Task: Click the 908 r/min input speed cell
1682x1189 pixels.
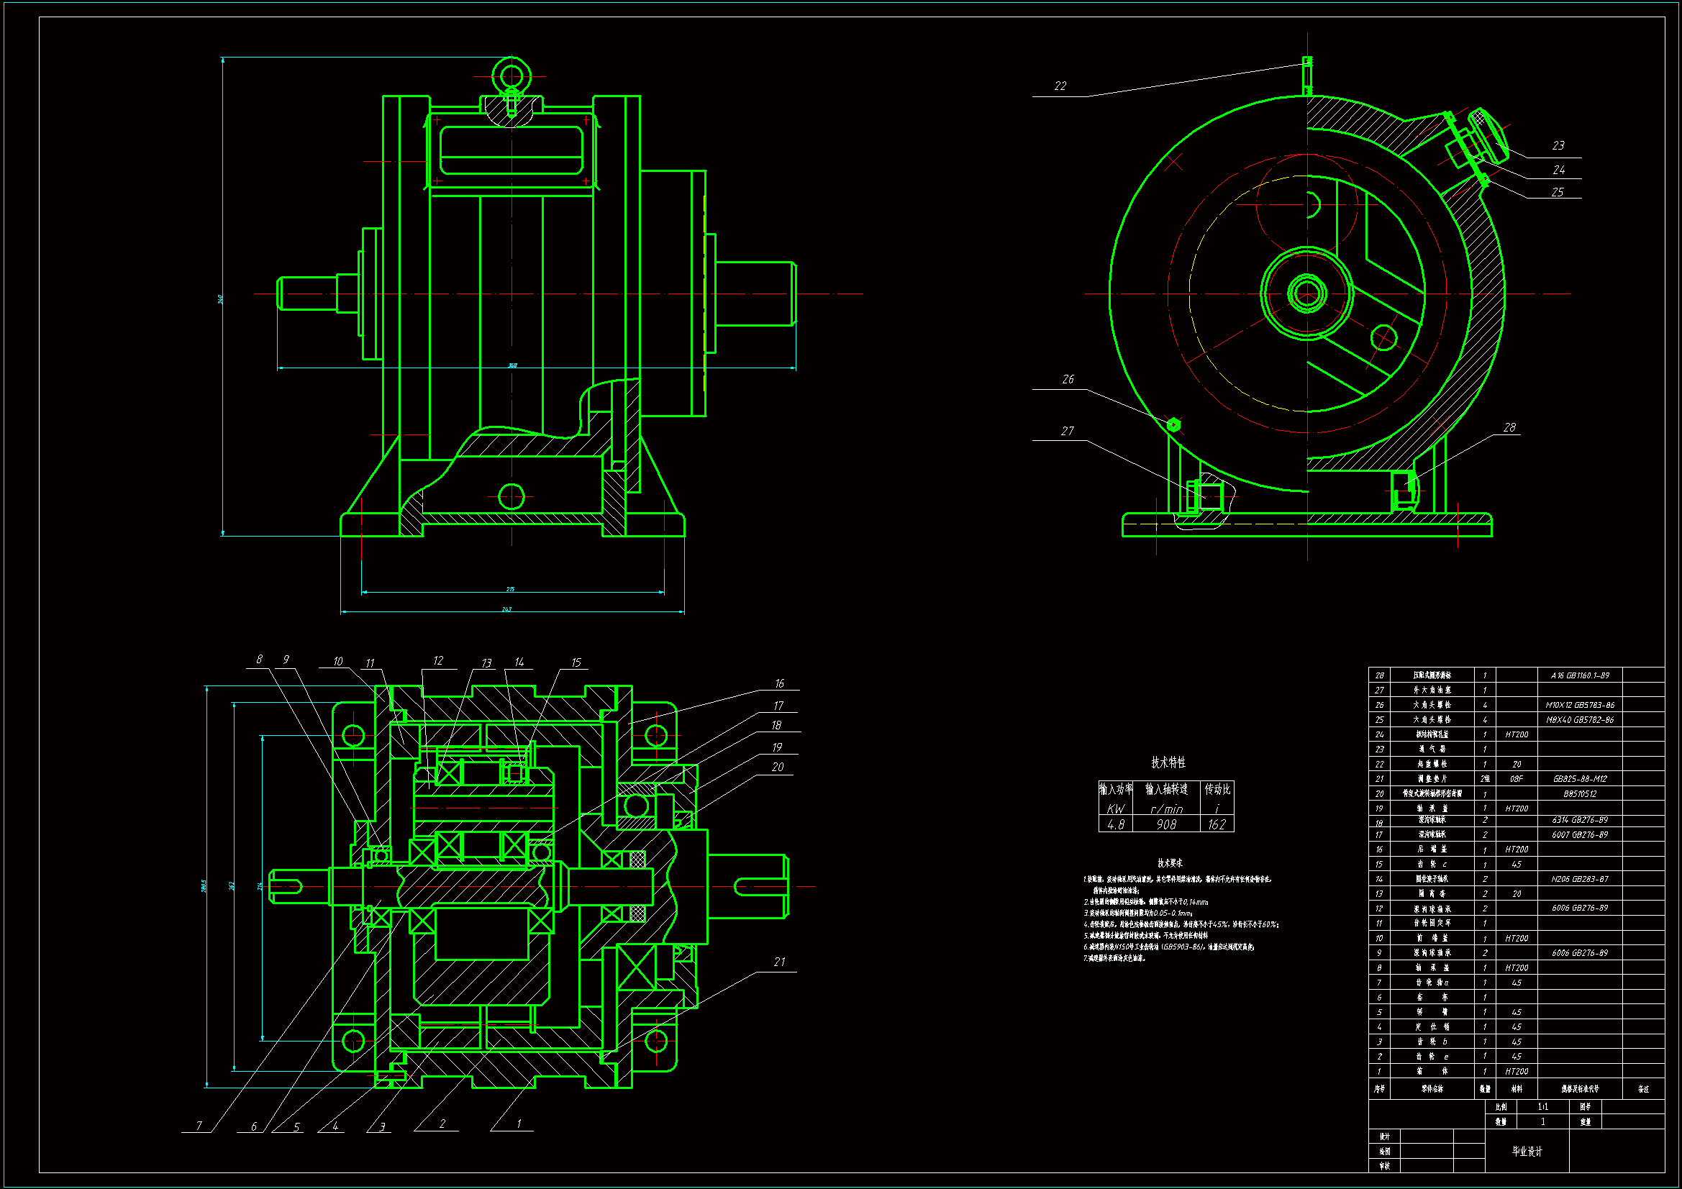Action: pos(1166,825)
